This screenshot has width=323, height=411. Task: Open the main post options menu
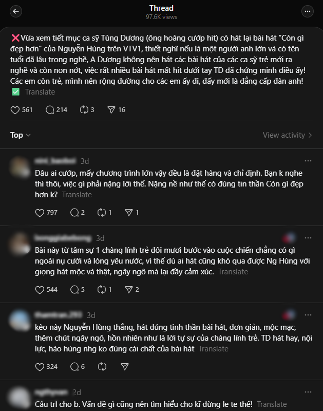pos(307,10)
